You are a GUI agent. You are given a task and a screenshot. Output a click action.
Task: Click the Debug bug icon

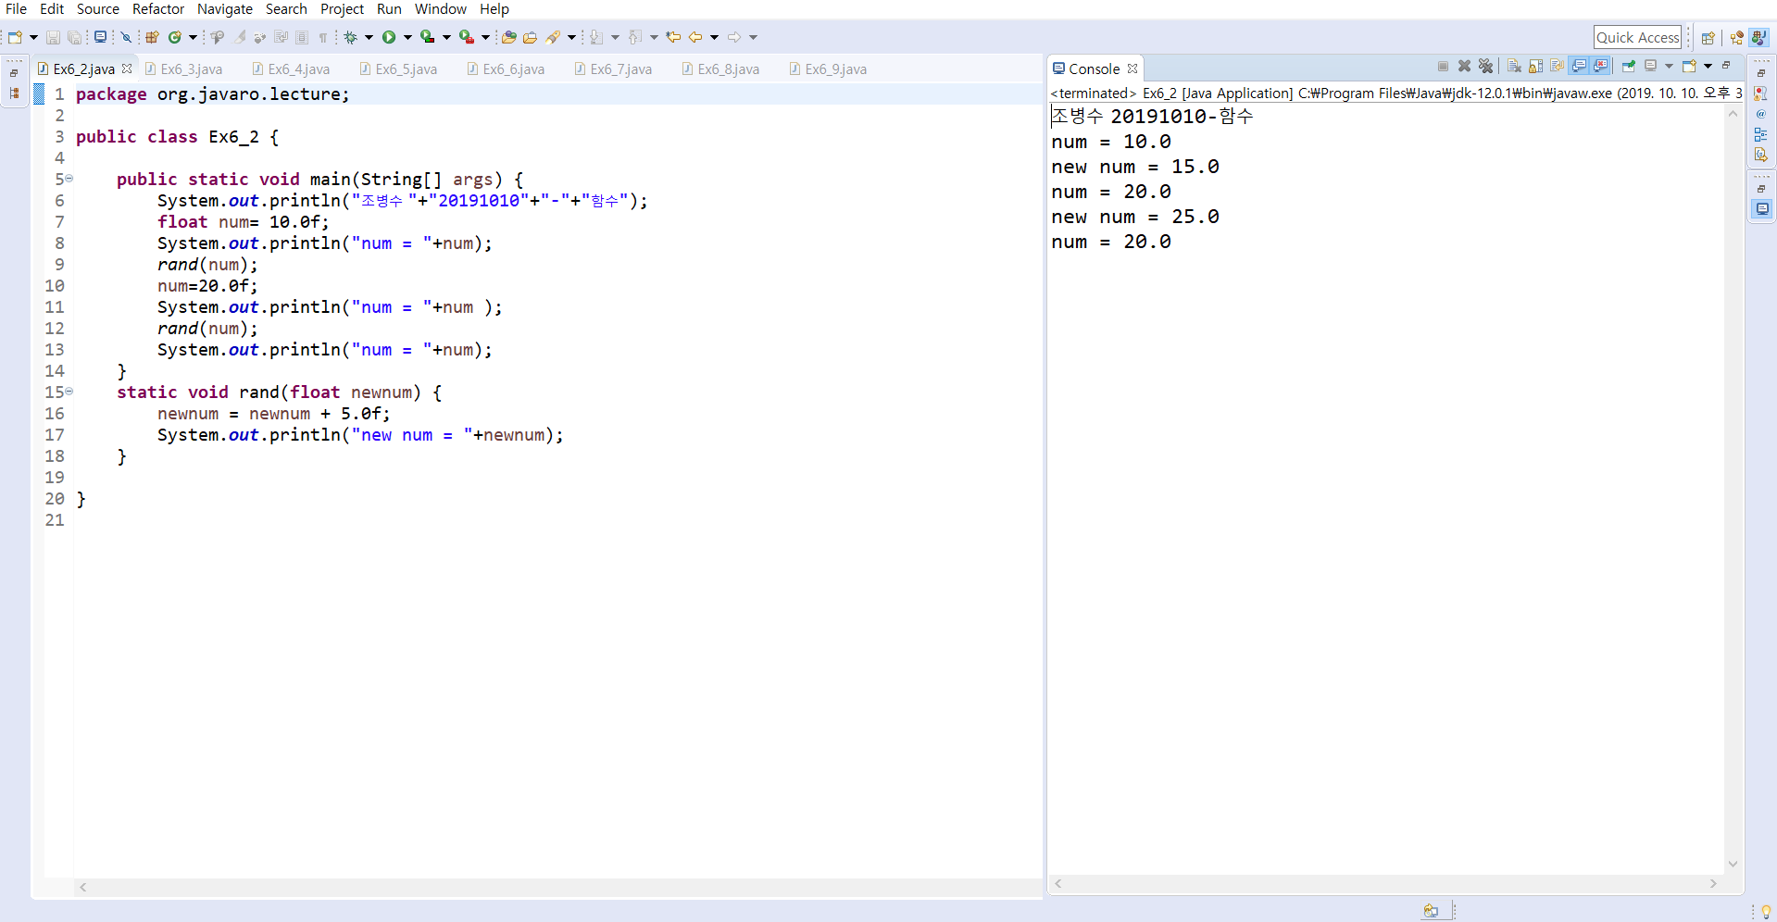pyautogui.click(x=351, y=38)
